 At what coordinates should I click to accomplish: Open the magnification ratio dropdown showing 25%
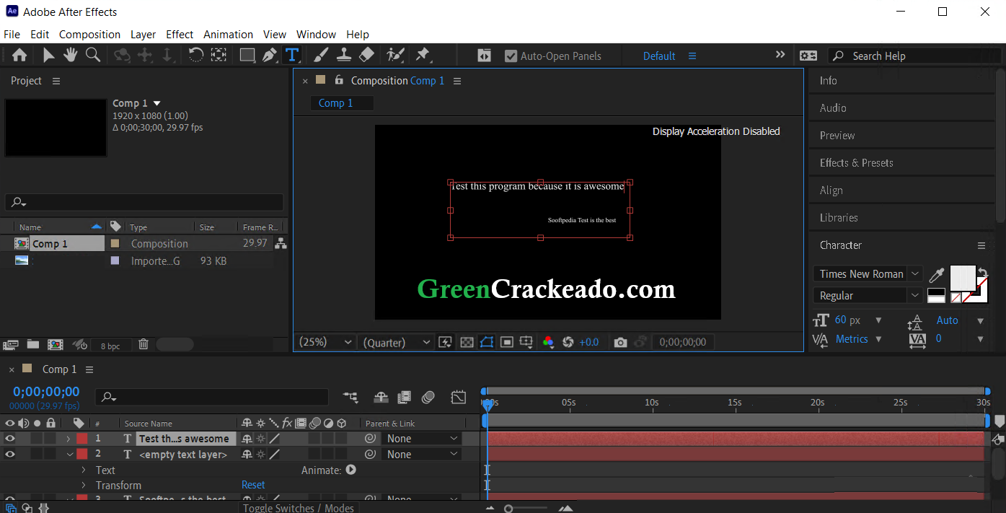325,341
